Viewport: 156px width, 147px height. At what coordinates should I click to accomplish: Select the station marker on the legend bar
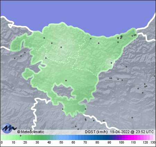(20, 136)
